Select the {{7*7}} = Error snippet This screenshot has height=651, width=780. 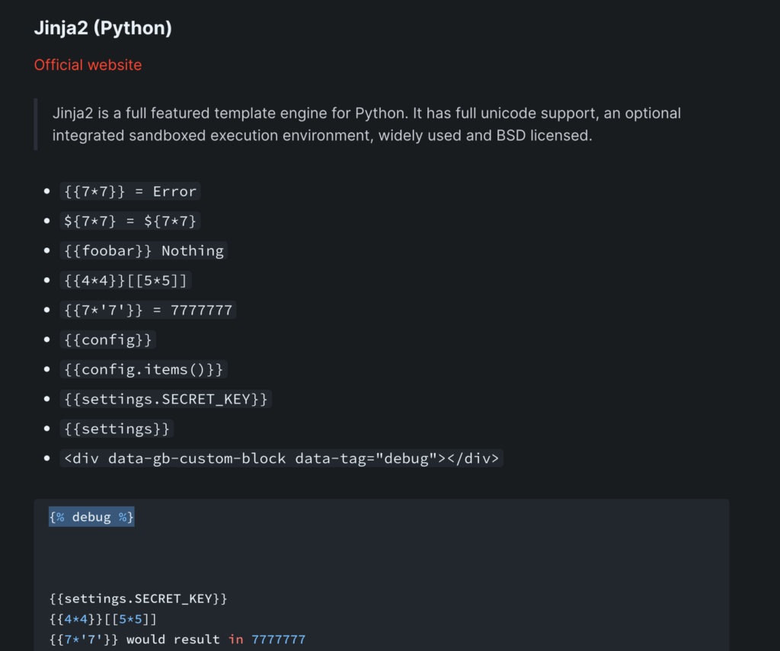pyautogui.click(x=130, y=191)
